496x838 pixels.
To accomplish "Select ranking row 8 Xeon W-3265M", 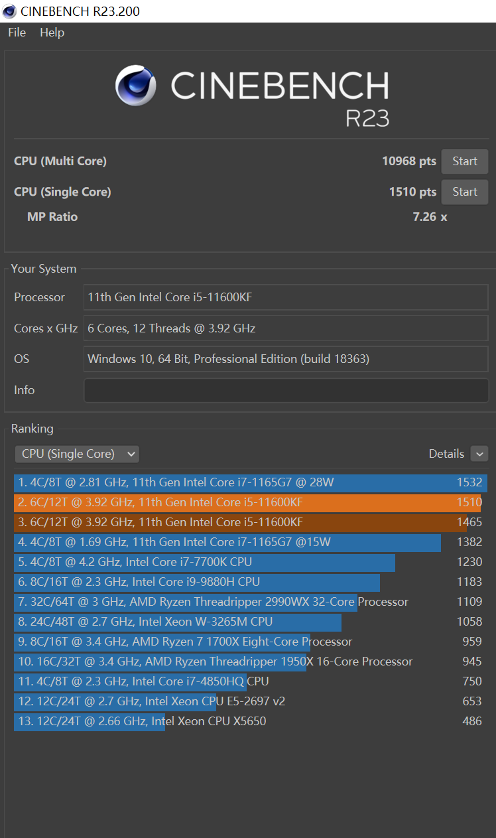I will click(x=251, y=622).
